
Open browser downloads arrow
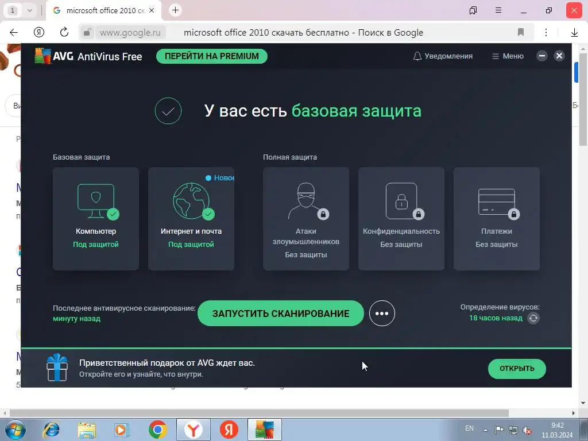574,33
